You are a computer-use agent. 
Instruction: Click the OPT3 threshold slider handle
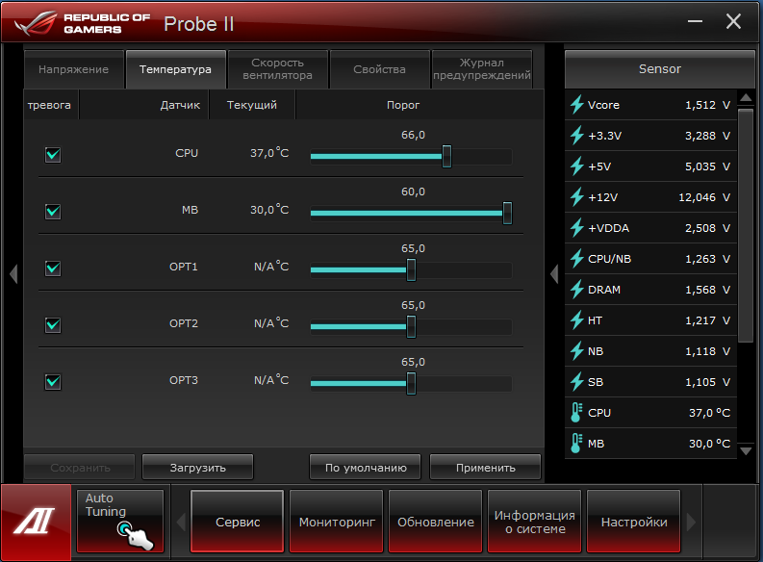coord(411,383)
